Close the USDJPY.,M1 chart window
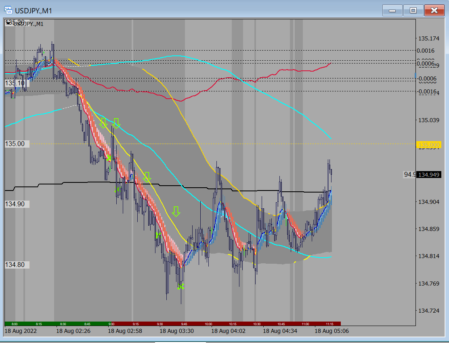Viewport: 449px width, 343px height. [x=434, y=11]
